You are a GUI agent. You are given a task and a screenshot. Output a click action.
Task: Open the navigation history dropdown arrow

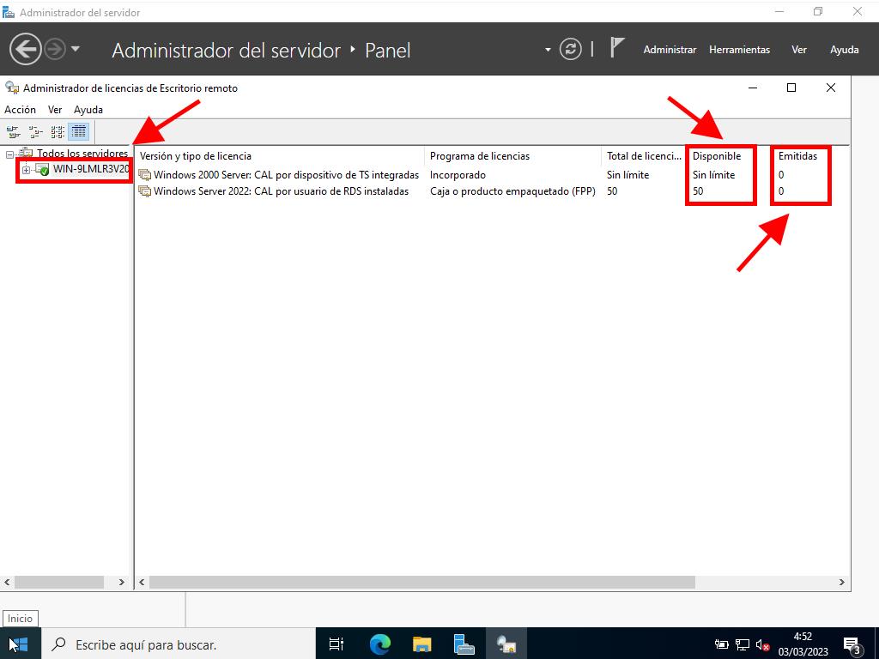[76, 49]
